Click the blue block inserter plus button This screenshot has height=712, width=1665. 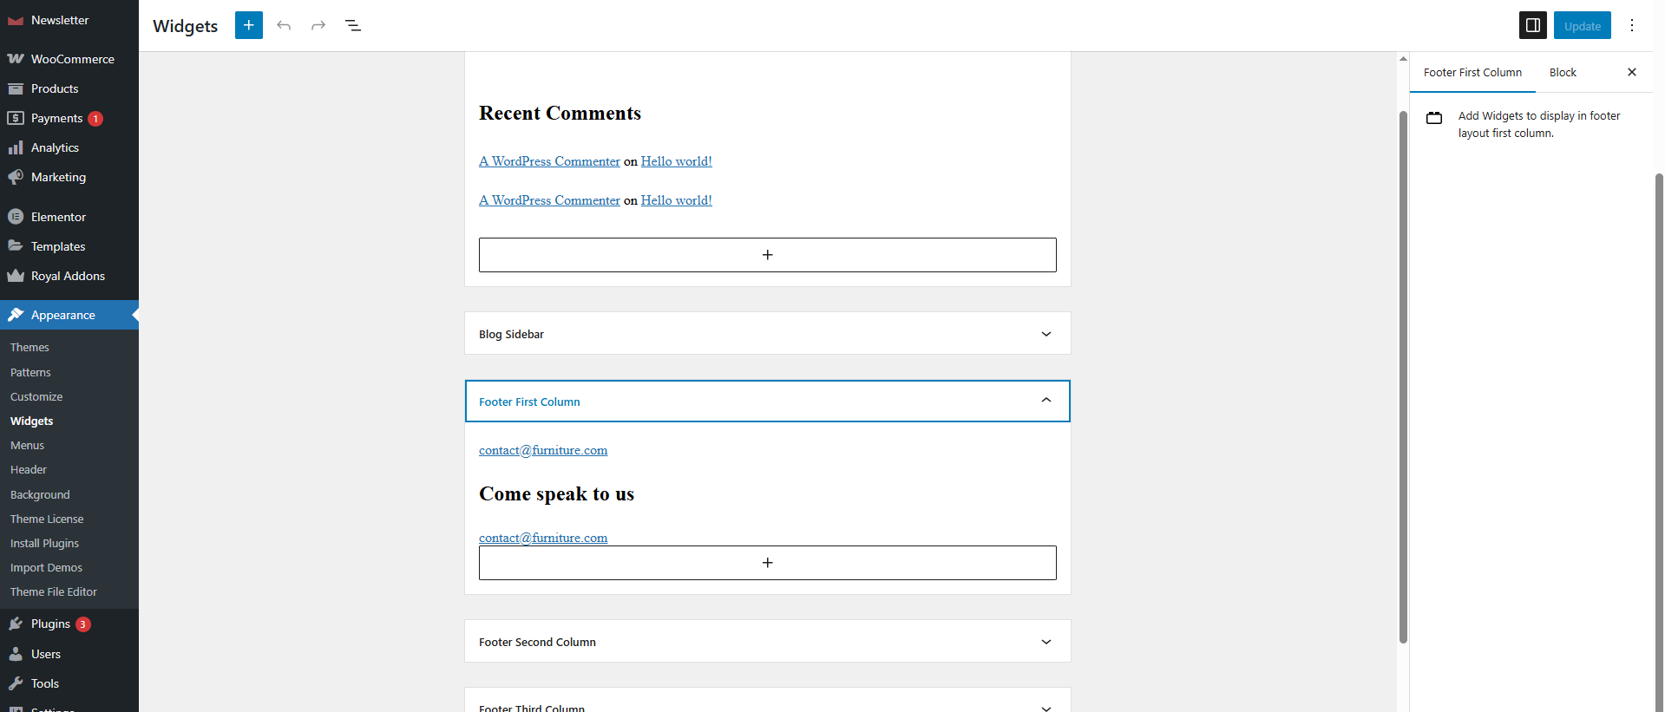(x=248, y=25)
